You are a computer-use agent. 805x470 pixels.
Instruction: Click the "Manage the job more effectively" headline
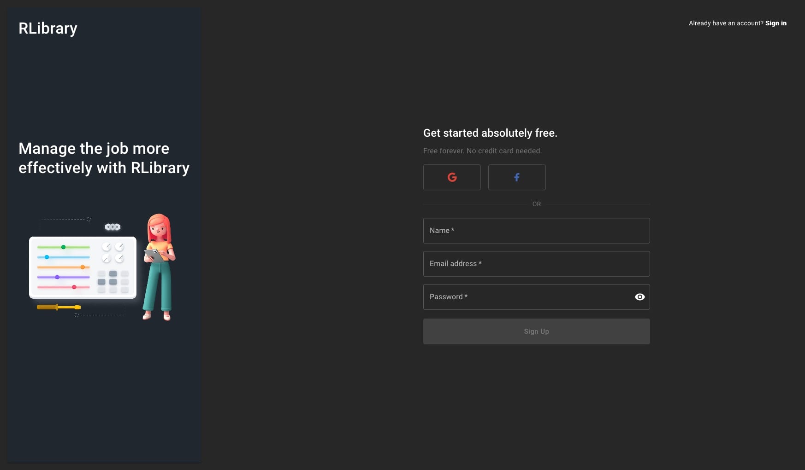coord(104,158)
